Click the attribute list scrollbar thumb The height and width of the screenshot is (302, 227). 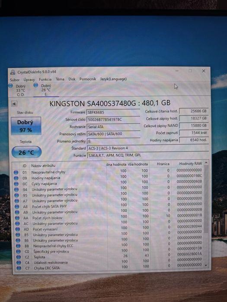point(206,198)
